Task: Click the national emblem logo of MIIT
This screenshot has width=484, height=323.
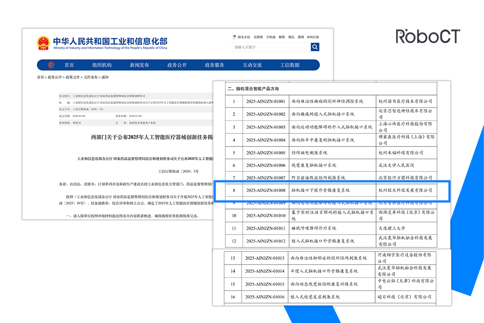Action: (x=43, y=44)
